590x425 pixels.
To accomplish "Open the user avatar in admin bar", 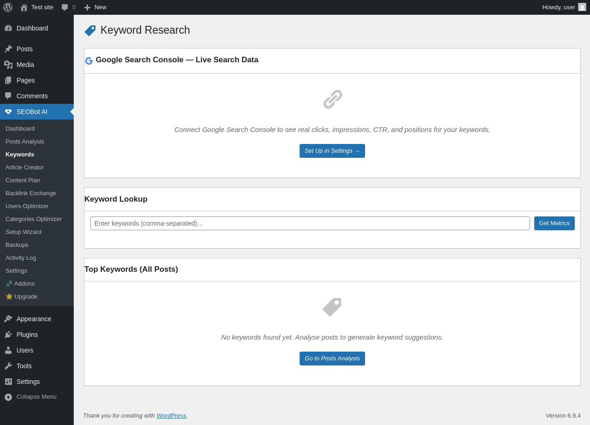I will click(582, 7).
